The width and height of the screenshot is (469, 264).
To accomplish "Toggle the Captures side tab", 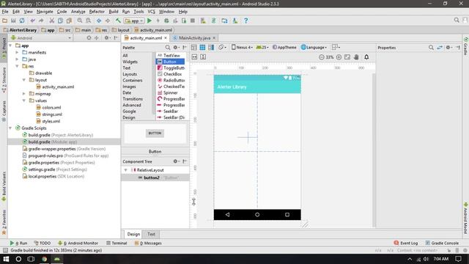I will click(4, 111).
